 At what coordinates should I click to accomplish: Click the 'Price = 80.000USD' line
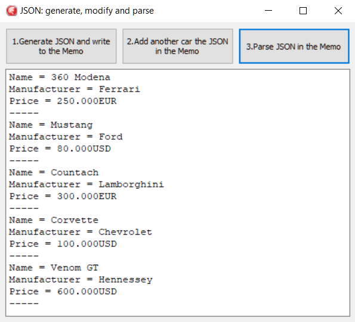point(60,149)
